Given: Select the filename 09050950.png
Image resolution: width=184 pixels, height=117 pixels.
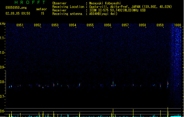Looking at the screenshot, I should point(16,8).
